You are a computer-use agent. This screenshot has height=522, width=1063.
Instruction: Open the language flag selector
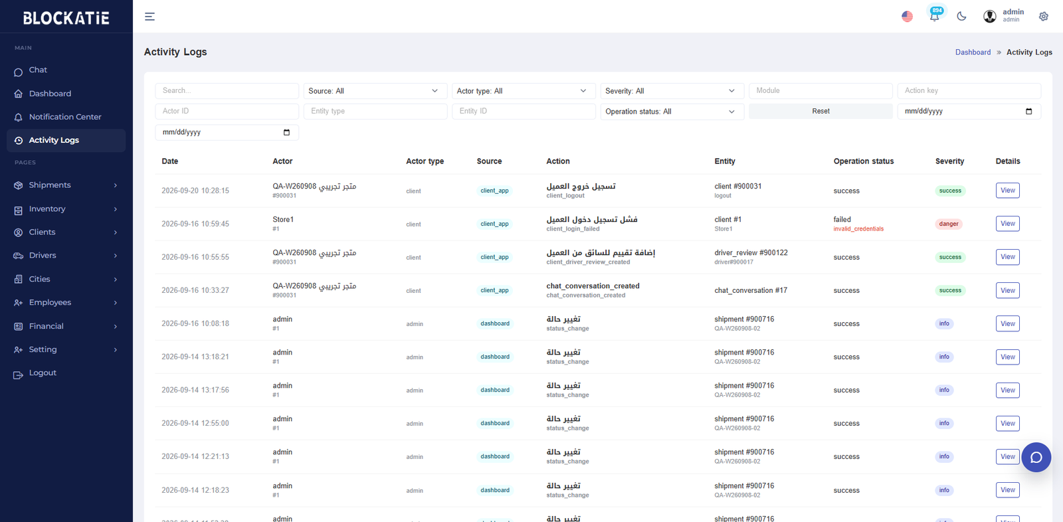point(907,17)
